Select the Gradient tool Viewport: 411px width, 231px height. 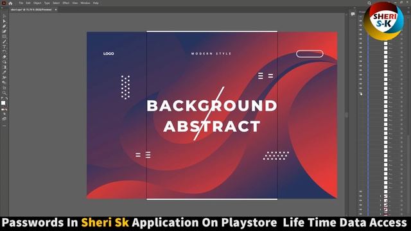point(4,67)
